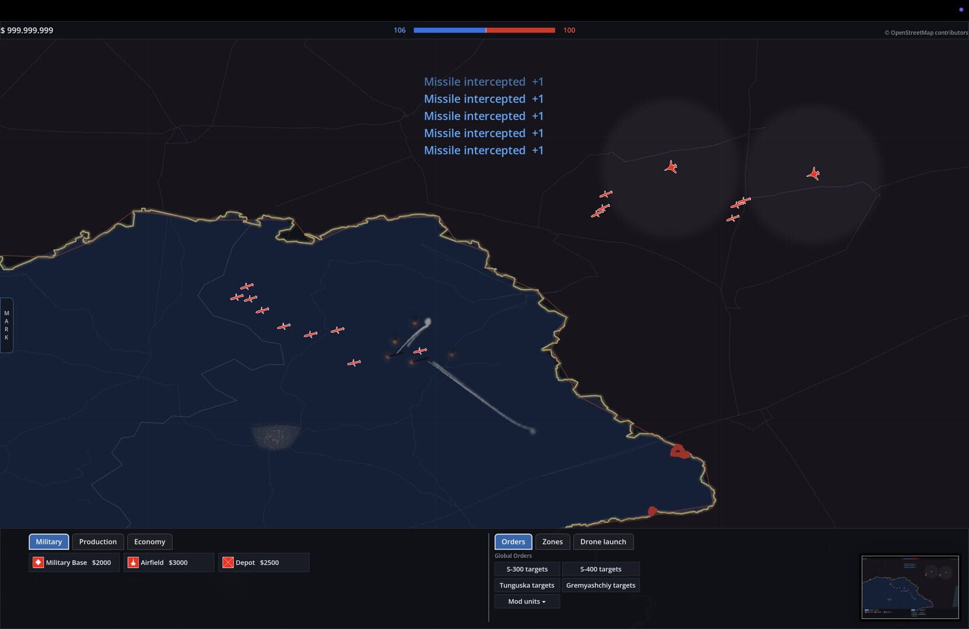Select the right red fighter jet

coord(813,174)
